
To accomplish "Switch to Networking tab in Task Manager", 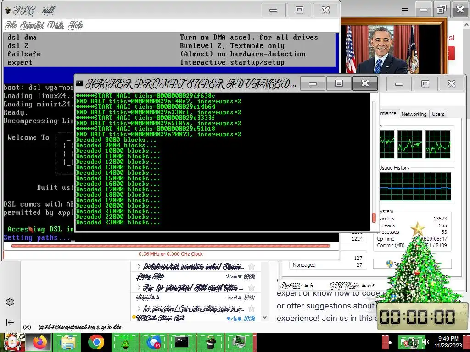I will coord(414,114).
